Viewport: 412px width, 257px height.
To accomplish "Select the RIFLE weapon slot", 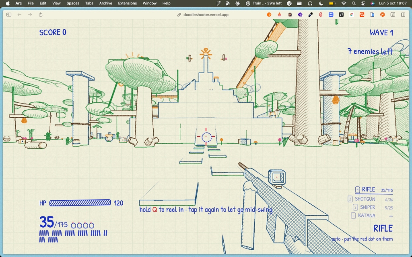I will [x=374, y=190].
